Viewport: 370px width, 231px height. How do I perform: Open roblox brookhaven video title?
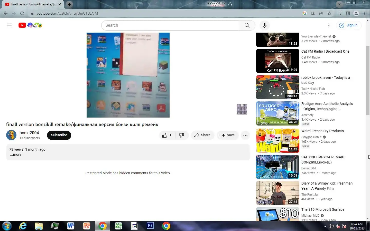326,80
